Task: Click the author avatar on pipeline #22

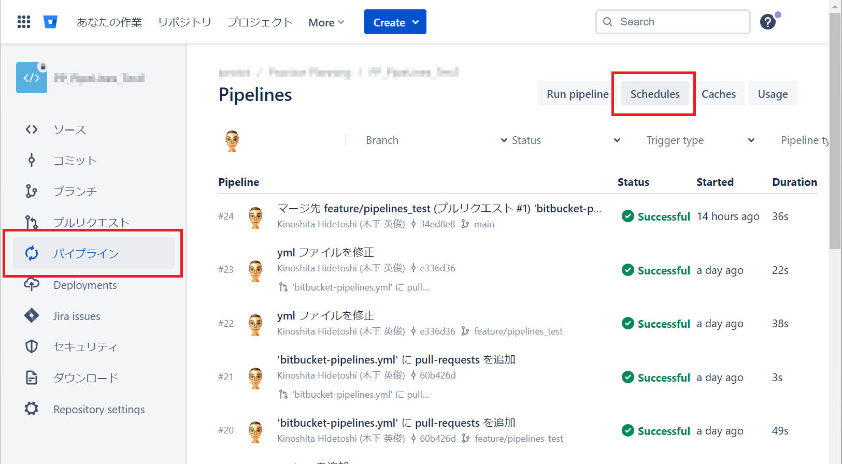Action: 255,324
